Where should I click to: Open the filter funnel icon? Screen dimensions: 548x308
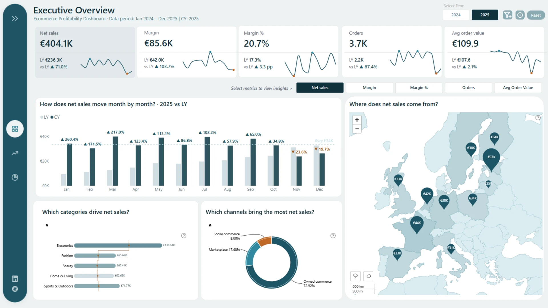507,15
